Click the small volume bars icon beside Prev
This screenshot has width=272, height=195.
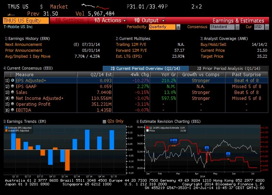point(11,14)
